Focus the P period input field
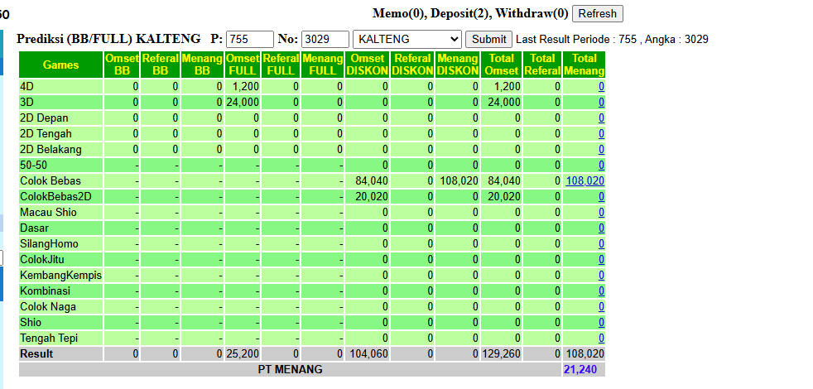Image resolution: width=813 pixels, height=389 pixels. tap(250, 40)
